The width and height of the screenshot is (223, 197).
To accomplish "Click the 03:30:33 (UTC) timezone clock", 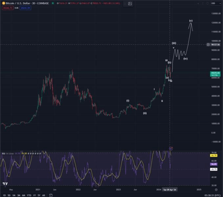I will click(x=212, y=195).
